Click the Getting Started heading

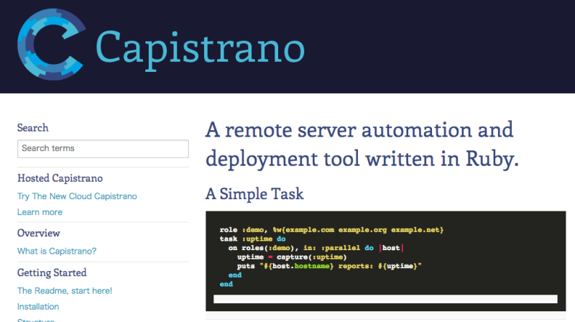[52, 273]
